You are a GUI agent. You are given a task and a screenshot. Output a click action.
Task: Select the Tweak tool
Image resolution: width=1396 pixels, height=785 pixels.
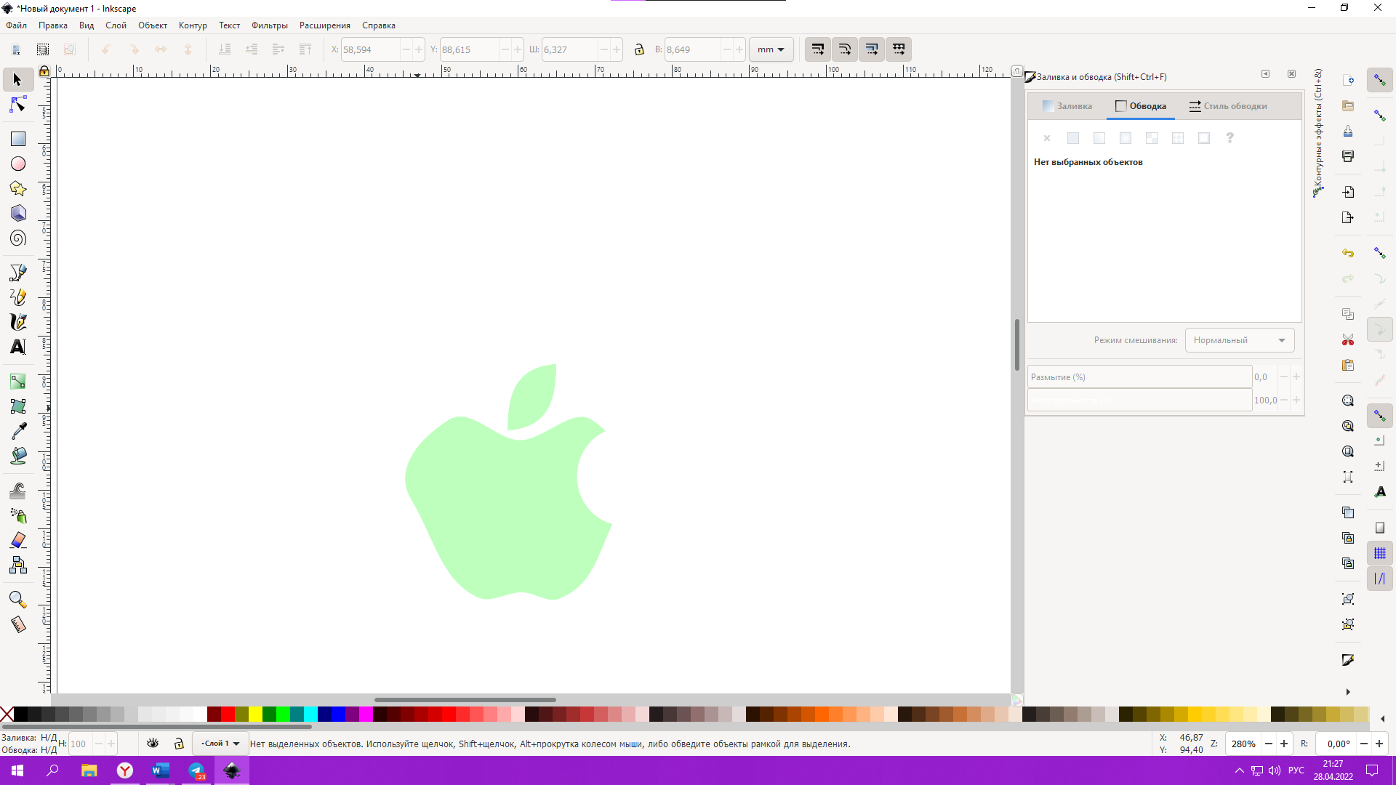click(x=17, y=491)
